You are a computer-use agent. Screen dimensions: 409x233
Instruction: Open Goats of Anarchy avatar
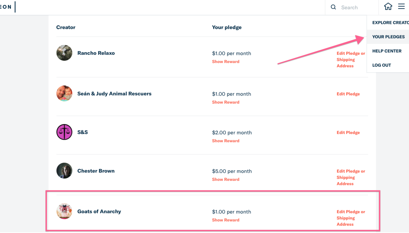[64, 211]
